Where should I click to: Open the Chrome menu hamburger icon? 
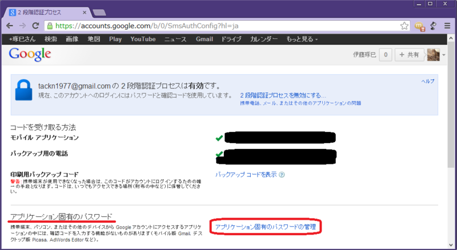447,26
